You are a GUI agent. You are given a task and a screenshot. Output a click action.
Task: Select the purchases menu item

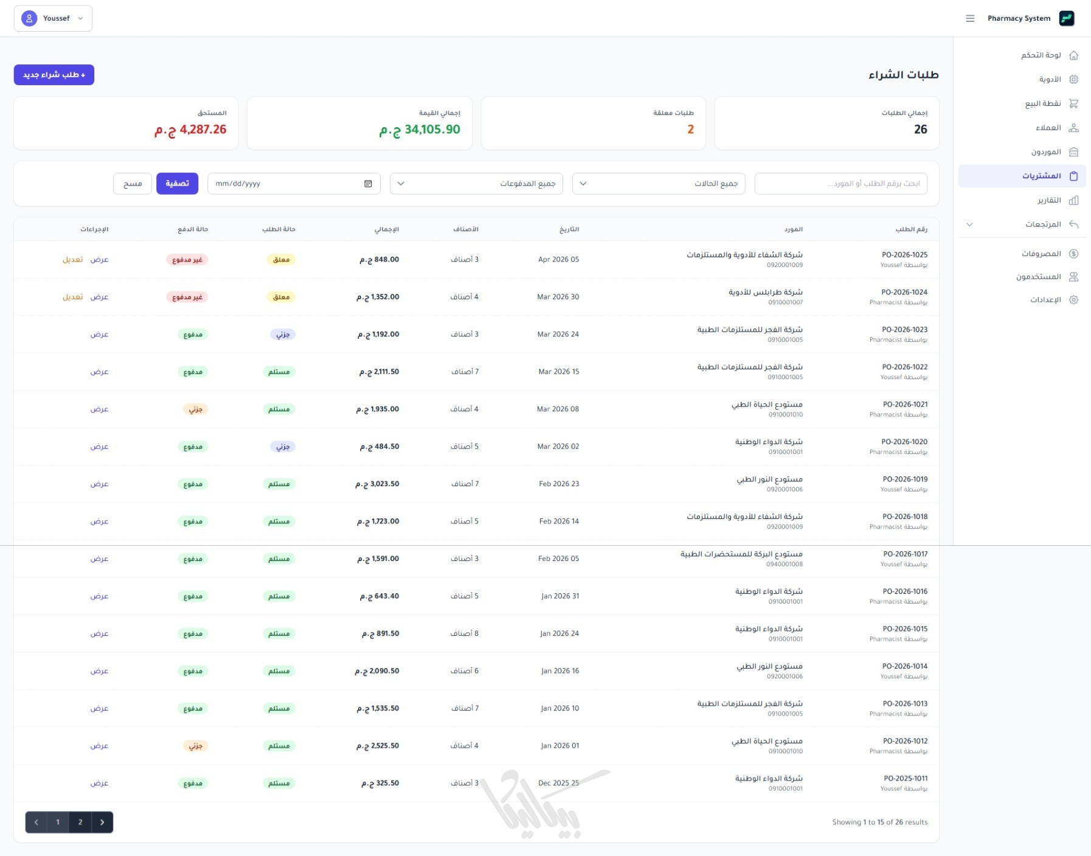pos(1041,176)
